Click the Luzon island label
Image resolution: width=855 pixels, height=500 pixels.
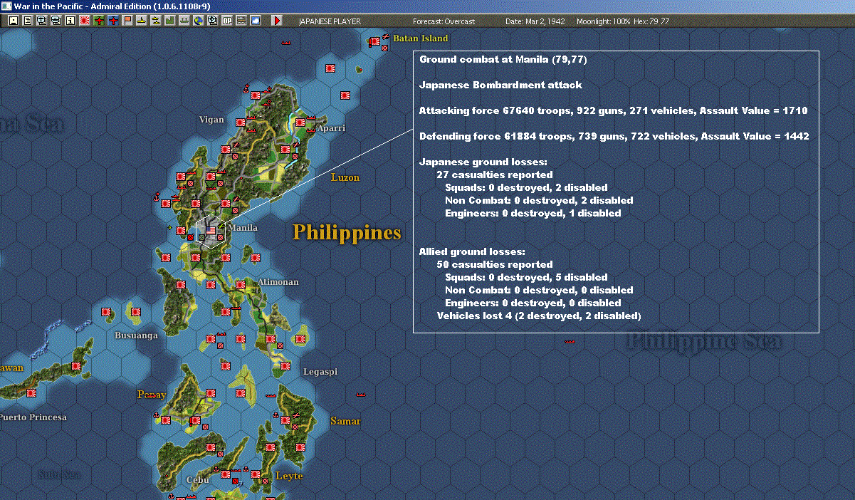[x=345, y=177]
